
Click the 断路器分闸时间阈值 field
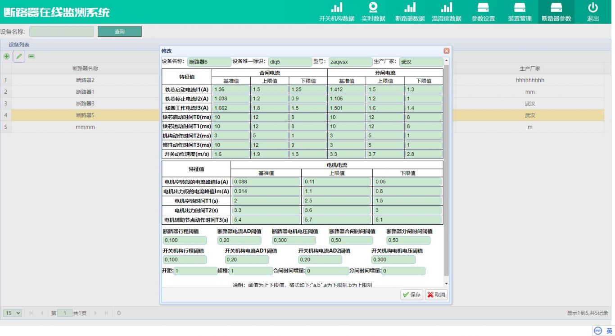(x=408, y=240)
